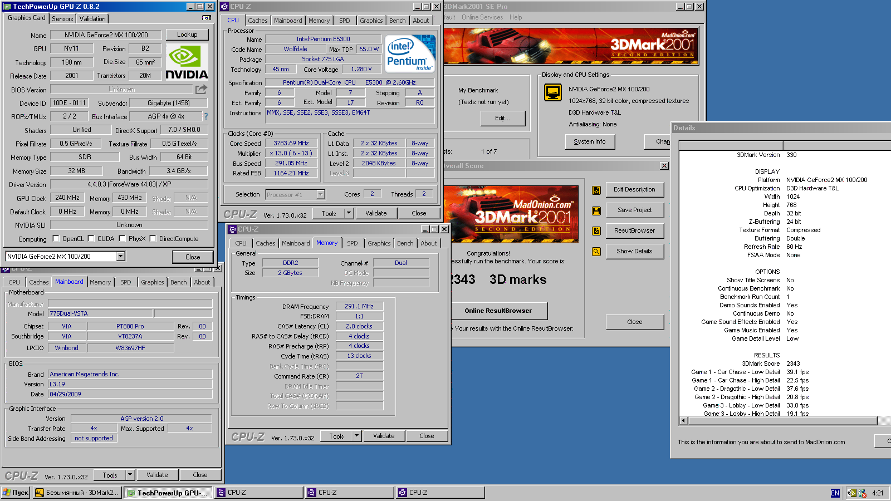Open Tools dropdown arrow in CPU-Z CPU window

pos(349,213)
